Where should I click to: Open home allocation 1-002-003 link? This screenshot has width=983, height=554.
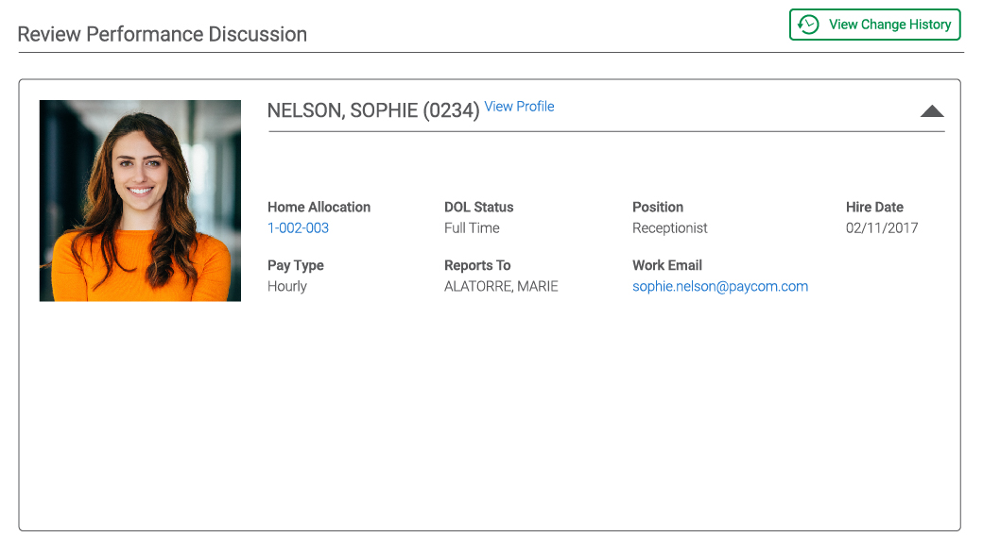click(x=298, y=228)
